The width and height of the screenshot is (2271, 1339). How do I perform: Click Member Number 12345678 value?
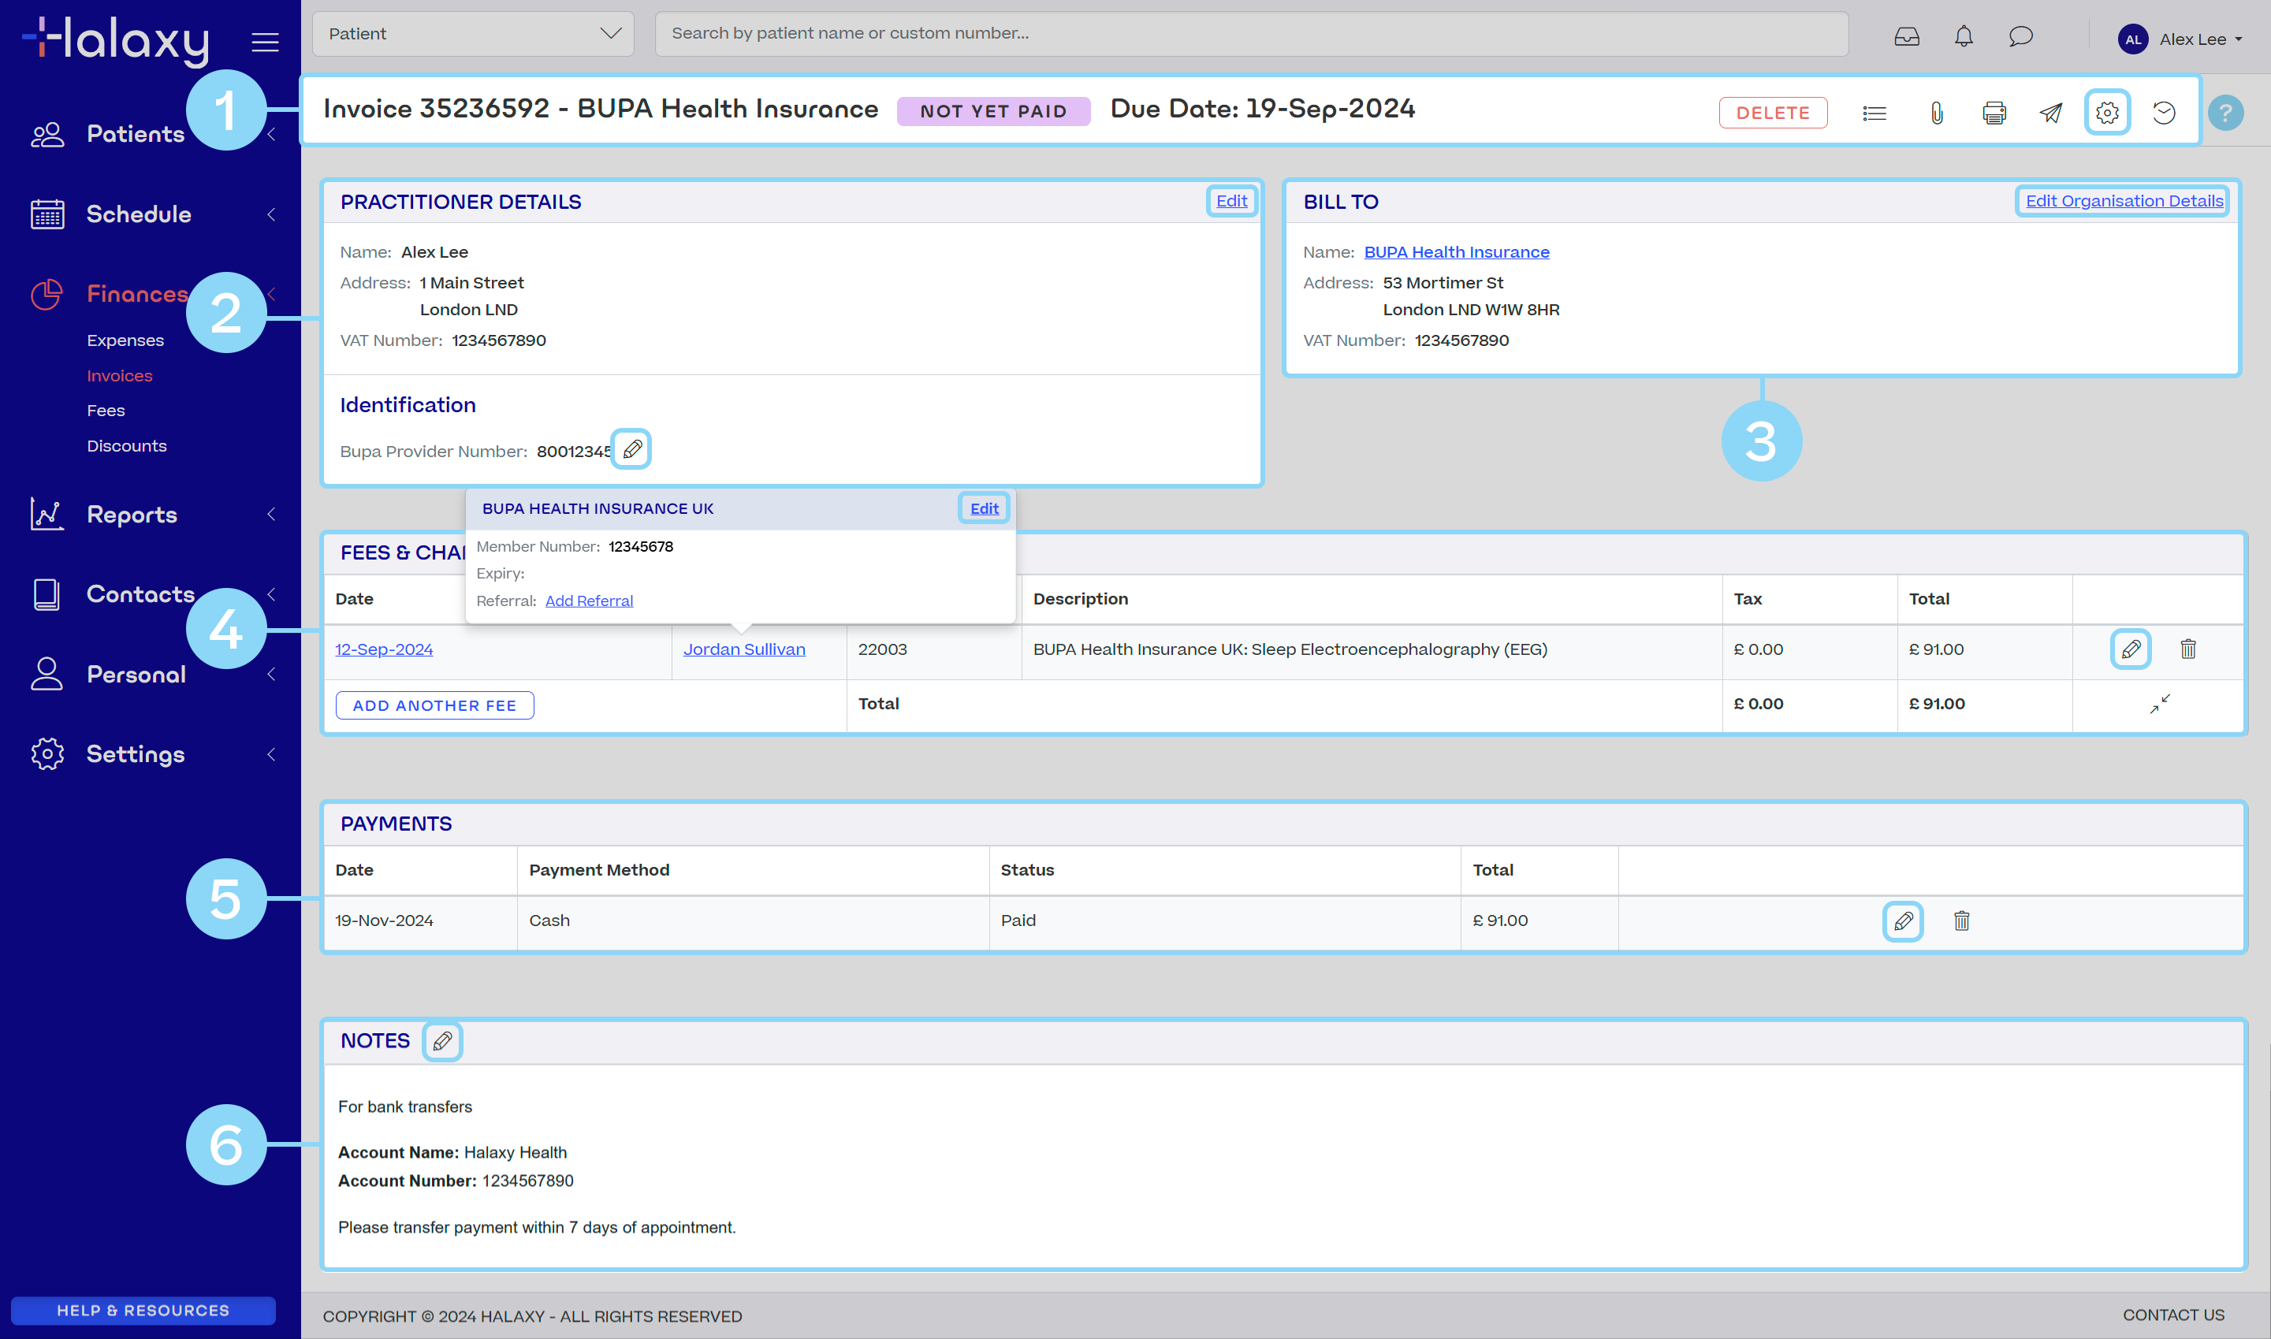tap(641, 546)
